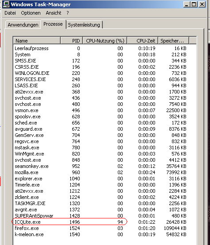This screenshot has height=245, width=210.
Task: Select the k-meleon.exe process row
Action: point(101,234)
